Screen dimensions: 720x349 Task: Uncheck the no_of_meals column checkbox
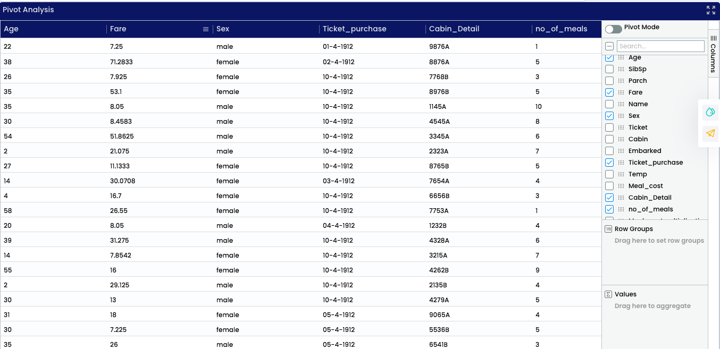pyautogui.click(x=609, y=209)
